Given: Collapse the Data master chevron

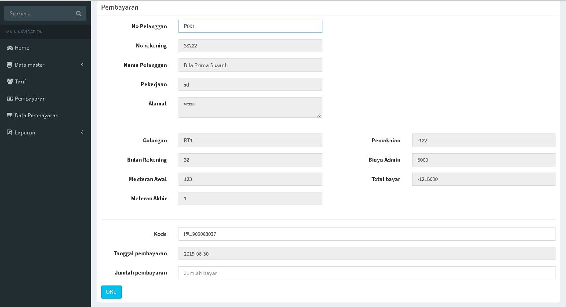Looking at the screenshot, I should point(82,65).
